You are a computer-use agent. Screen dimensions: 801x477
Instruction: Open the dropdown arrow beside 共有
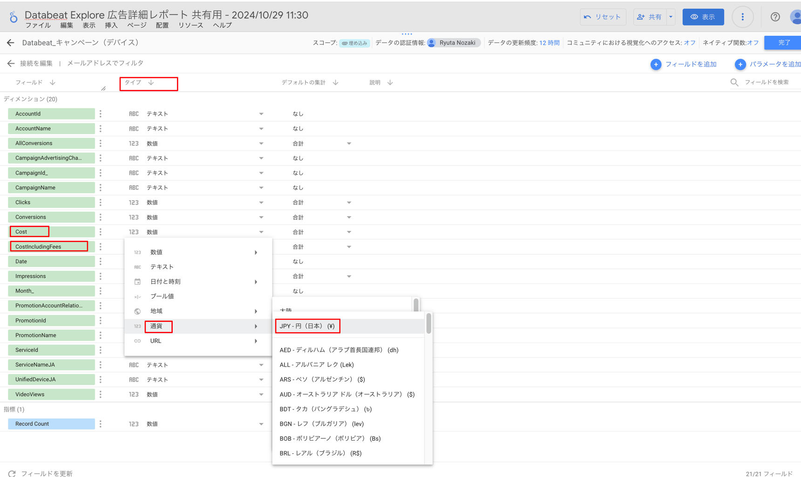671,17
